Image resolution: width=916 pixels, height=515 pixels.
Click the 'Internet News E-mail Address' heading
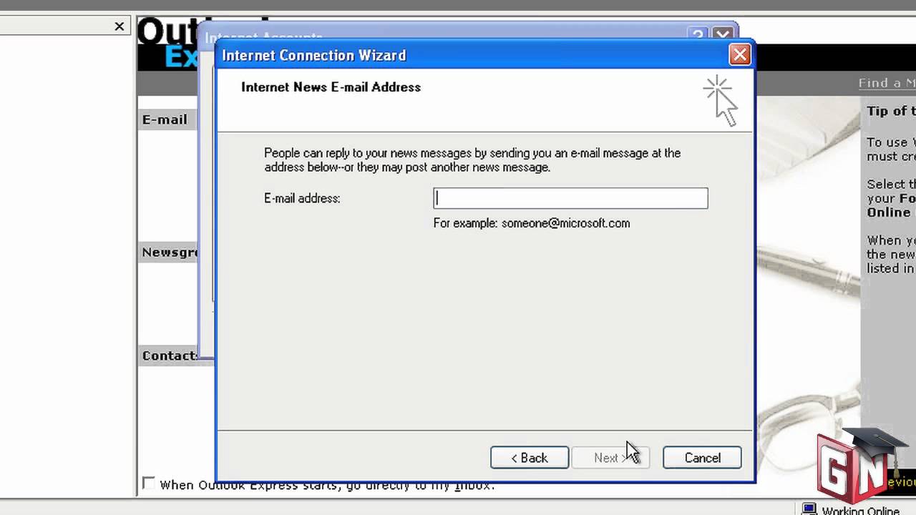(x=331, y=87)
